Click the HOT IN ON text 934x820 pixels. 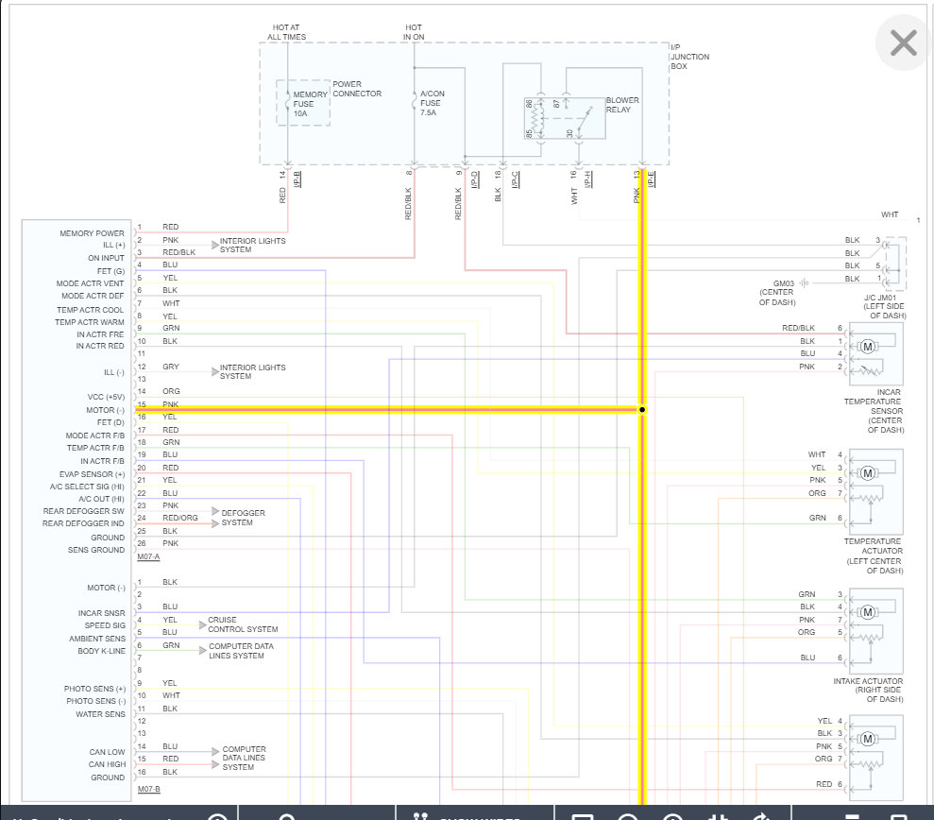(x=414, y=32)
